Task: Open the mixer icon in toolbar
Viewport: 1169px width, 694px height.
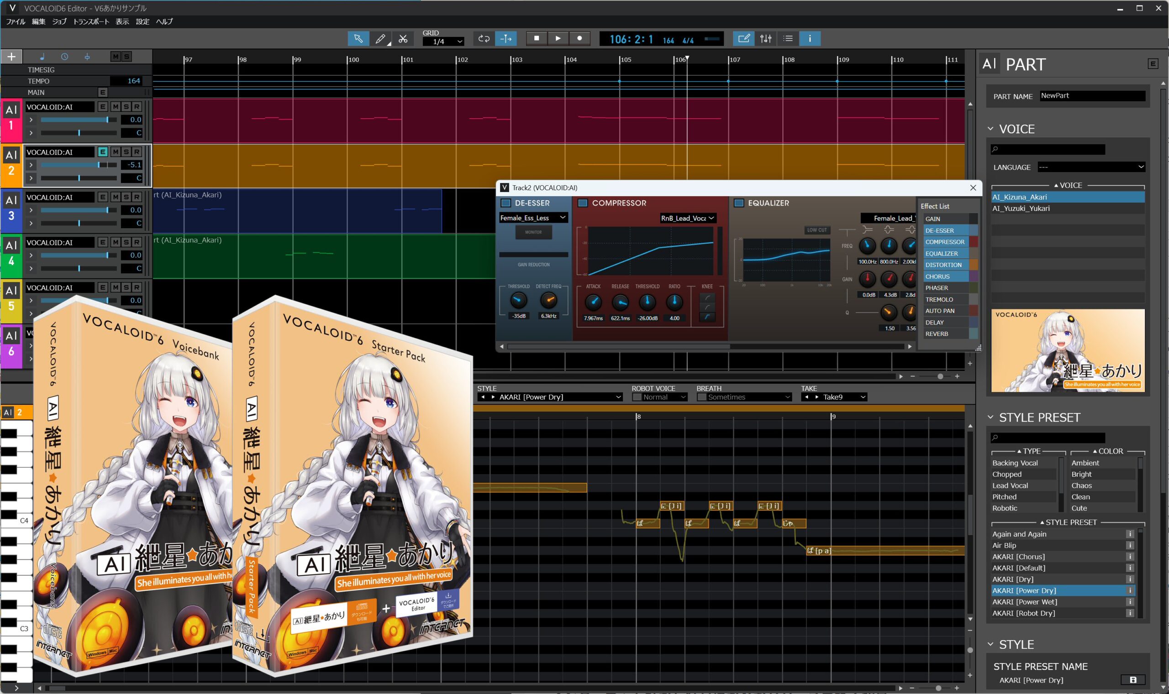Action: (766, 39)
